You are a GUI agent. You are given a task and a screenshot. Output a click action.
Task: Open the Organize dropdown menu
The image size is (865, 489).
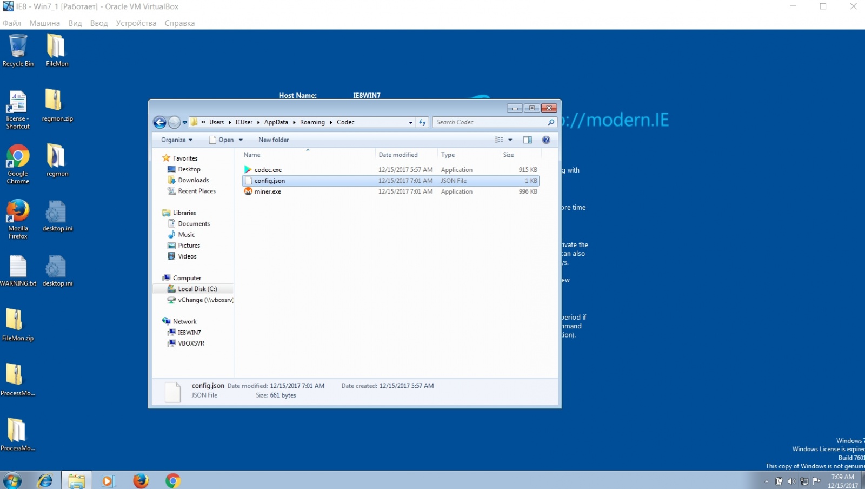tap(177, 140)
